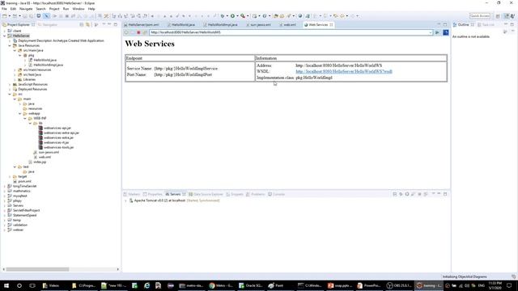Toggle Link with Editor in Project Explorer

click(88, 25)
